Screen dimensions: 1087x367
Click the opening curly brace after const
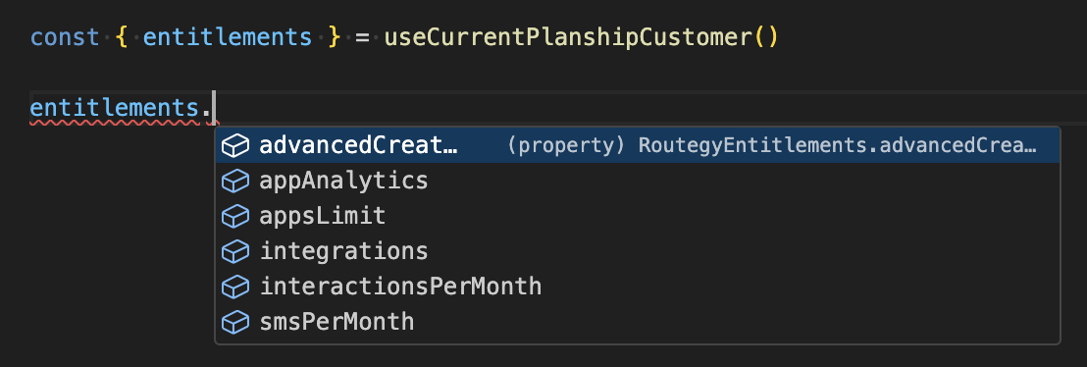coord(122,36)
